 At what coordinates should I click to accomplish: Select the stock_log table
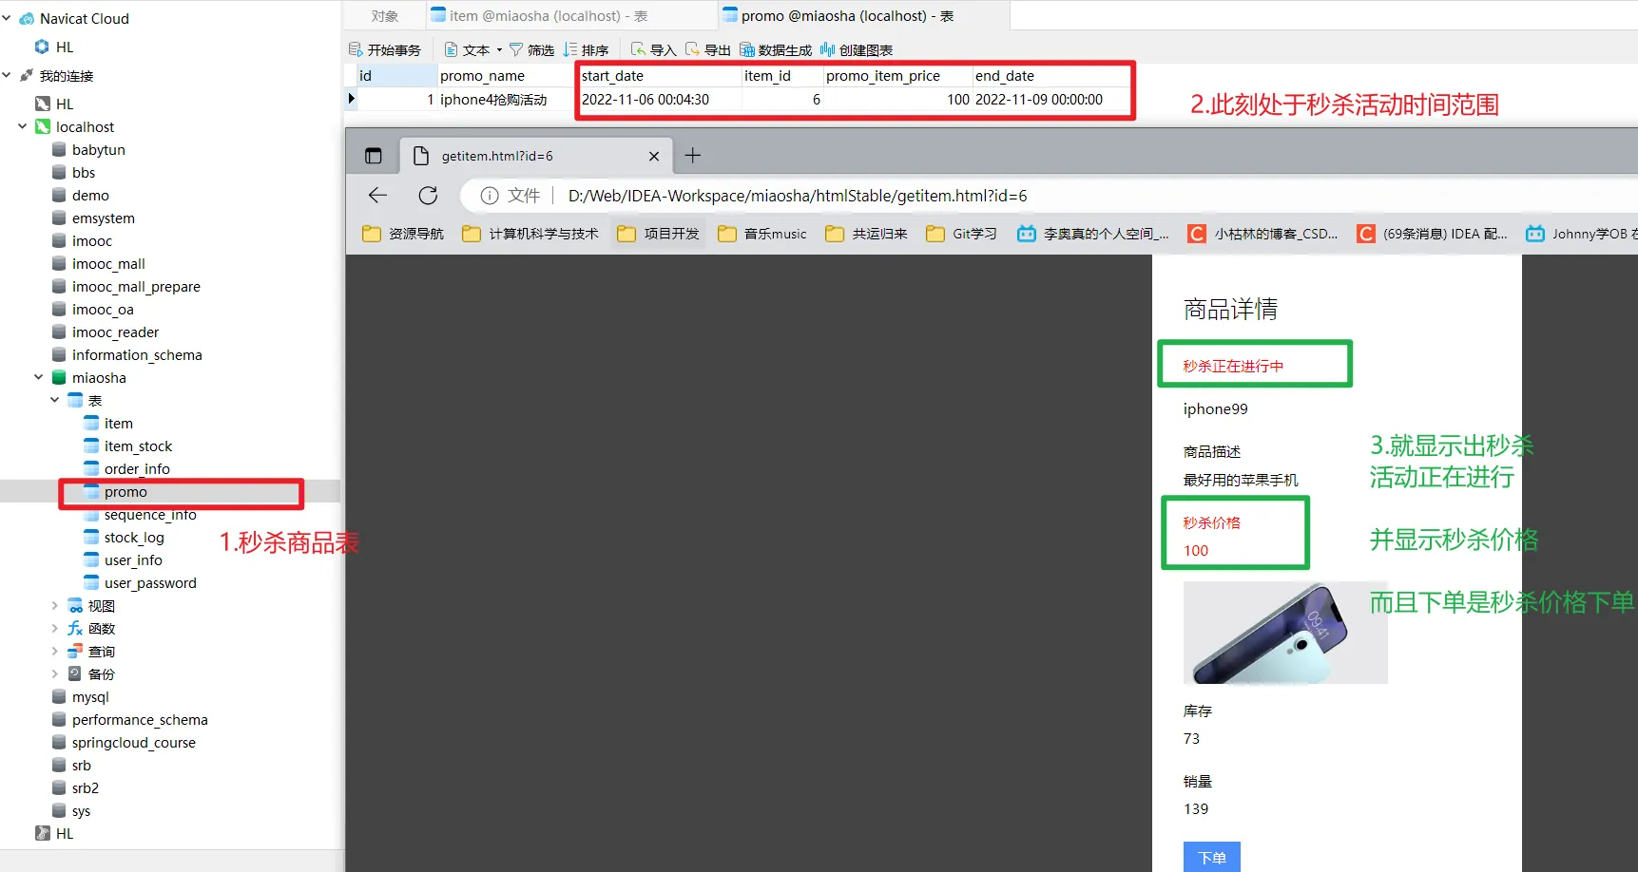134,538
